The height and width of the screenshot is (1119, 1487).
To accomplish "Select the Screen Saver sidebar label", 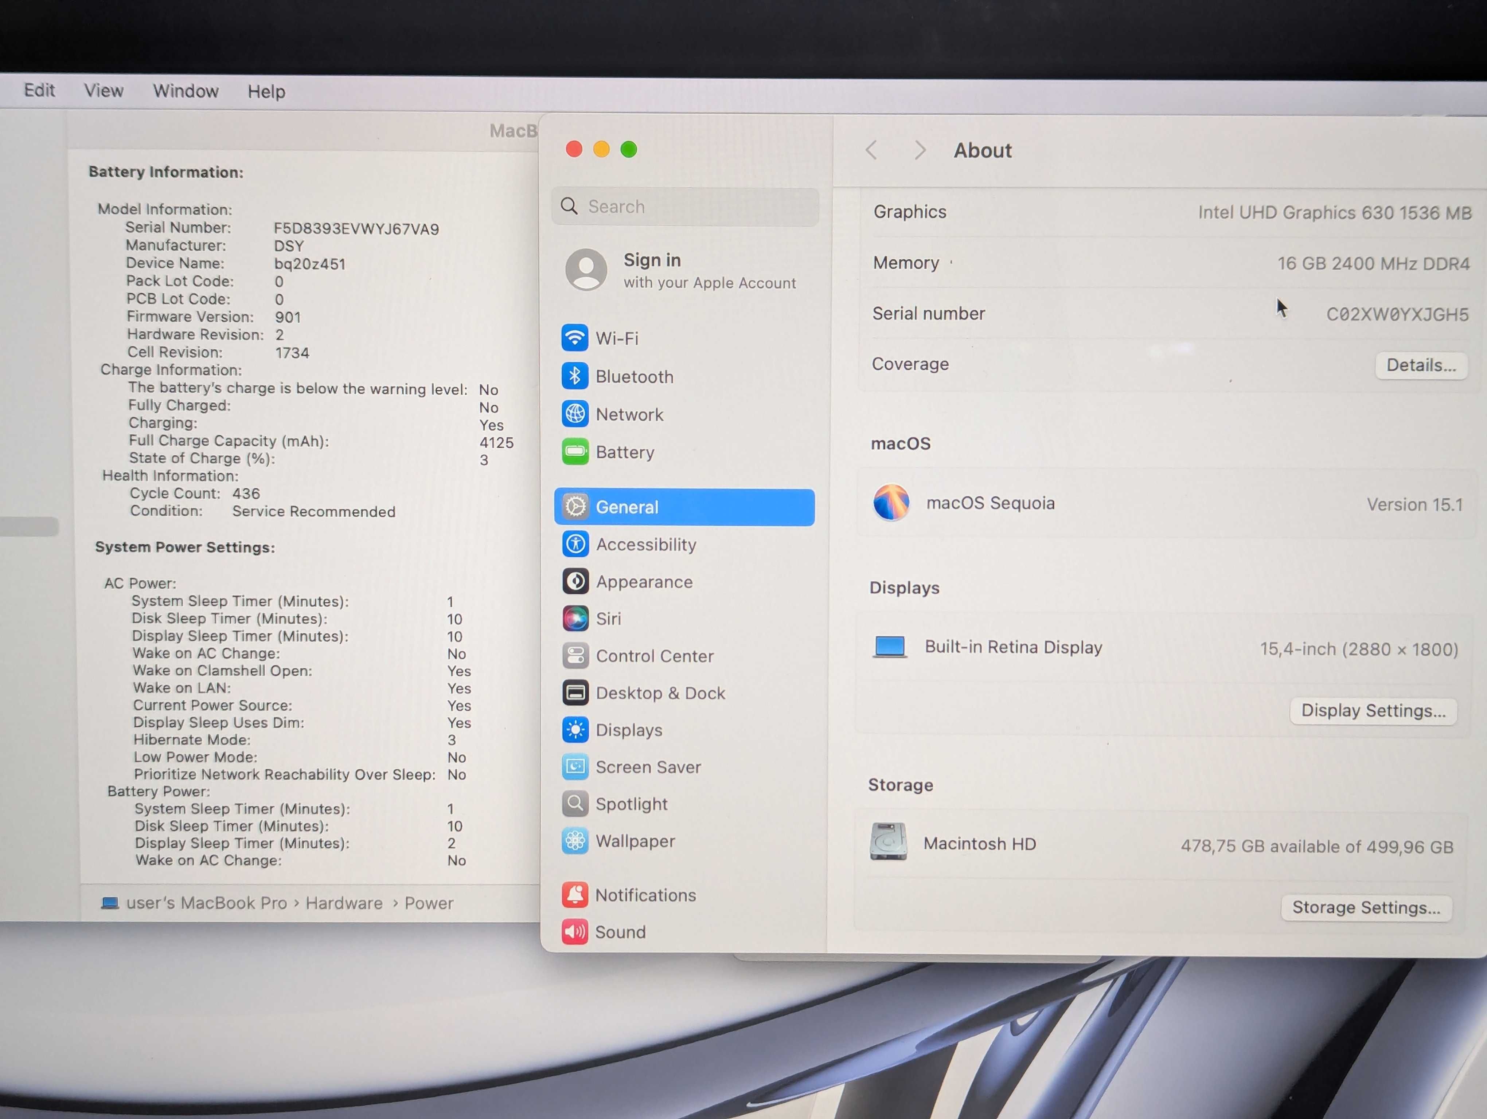I will click(648, 766).
